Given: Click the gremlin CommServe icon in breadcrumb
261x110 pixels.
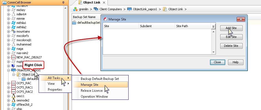Looking at the screenshot, I should pyautogui.click(x=75, y=9).
